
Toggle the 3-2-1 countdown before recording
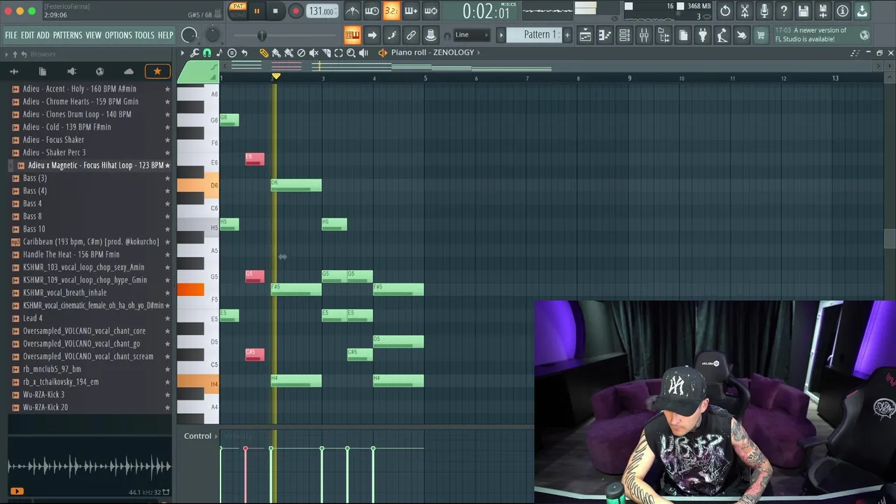[x=392, y=10]
